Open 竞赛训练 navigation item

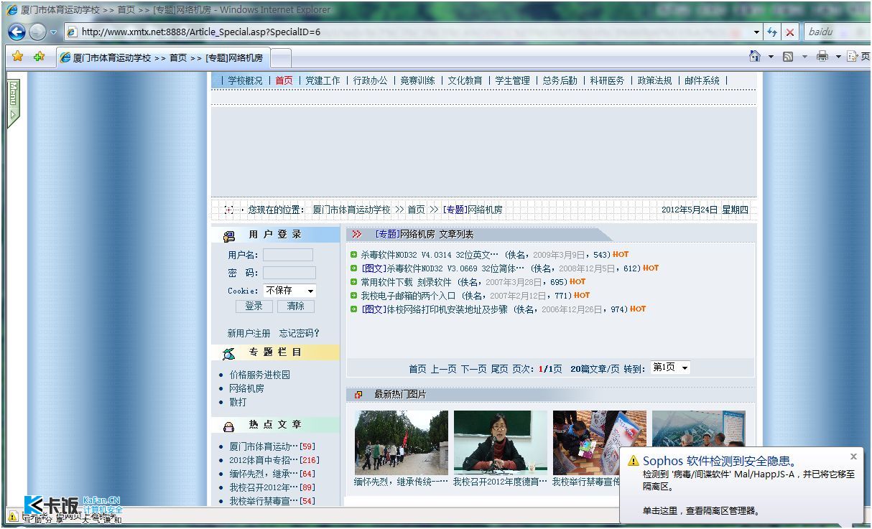tap(417, 80)
